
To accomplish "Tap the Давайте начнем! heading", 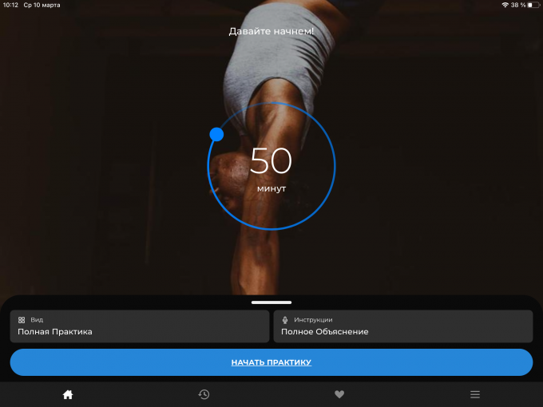I will click(x=271, y=31).
